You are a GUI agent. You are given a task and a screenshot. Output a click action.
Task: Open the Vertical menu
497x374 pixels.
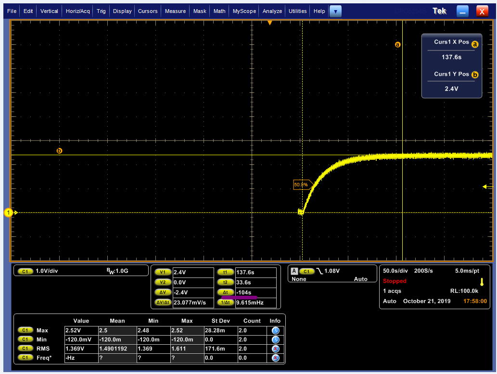(x=49, y=11)
